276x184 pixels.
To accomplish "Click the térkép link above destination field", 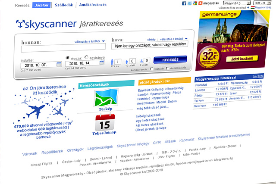I will coord(151,40).
